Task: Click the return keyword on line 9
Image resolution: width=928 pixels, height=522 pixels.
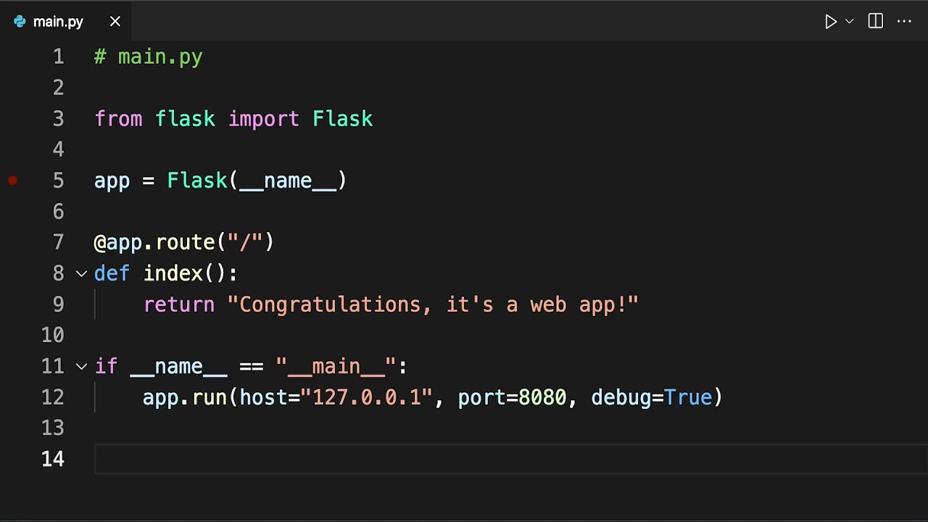Action: (x=179, y=304)
